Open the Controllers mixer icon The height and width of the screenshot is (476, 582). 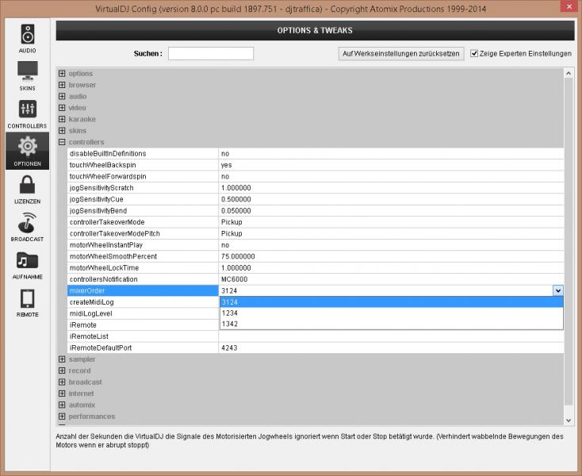(x=28, y=109)
